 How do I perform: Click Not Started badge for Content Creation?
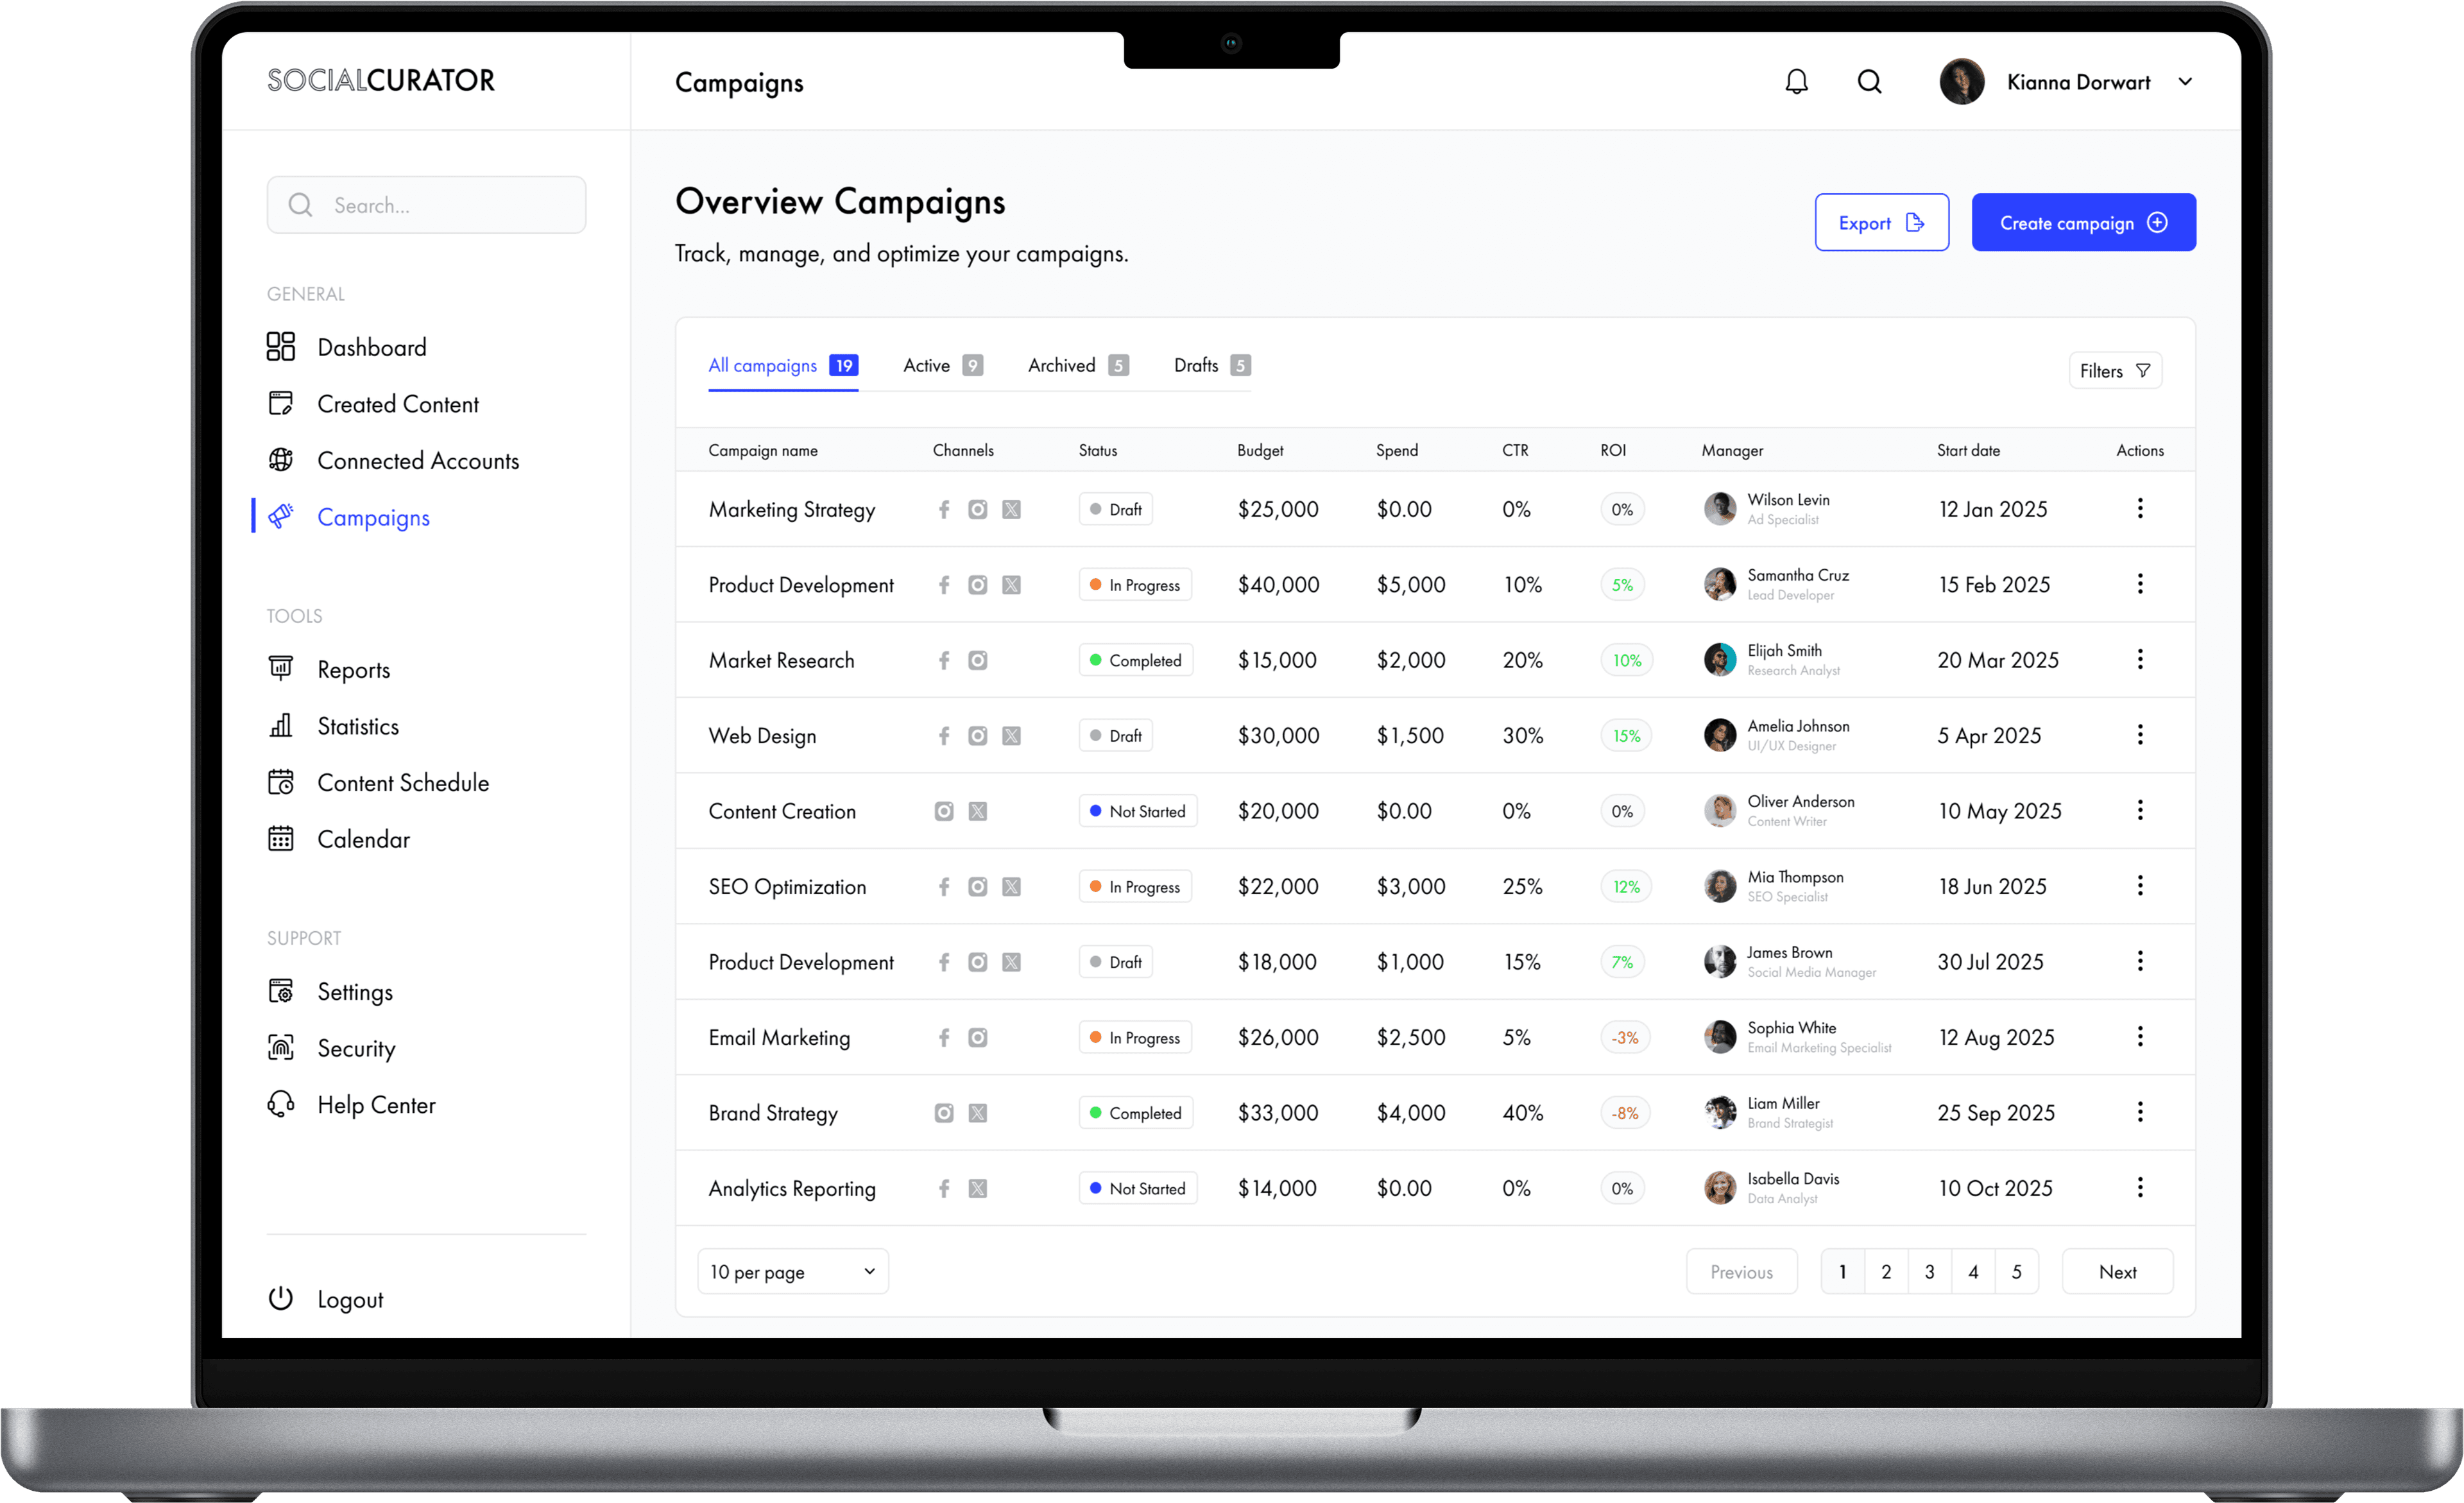1137,811
